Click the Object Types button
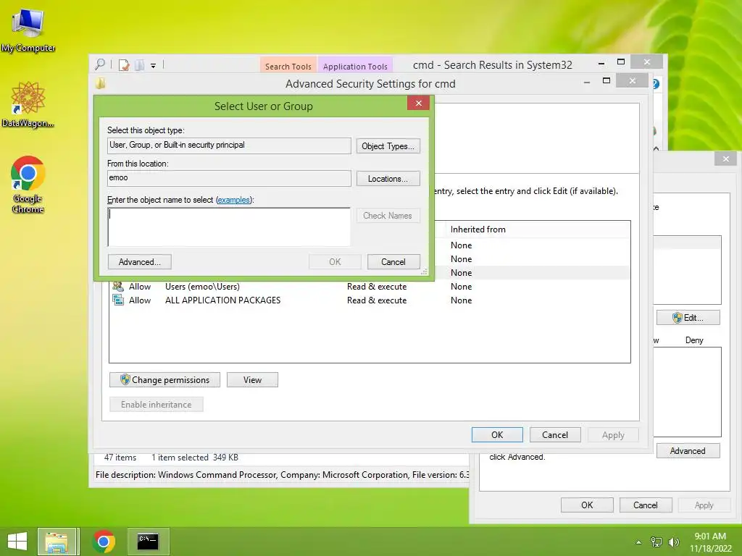742x556 pixels. coord(388,146)
